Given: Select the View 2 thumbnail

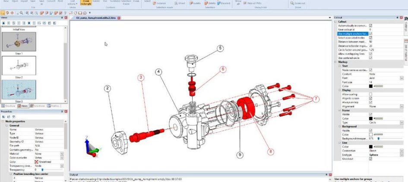Looking at the screenshot, I should pos(19,65).
